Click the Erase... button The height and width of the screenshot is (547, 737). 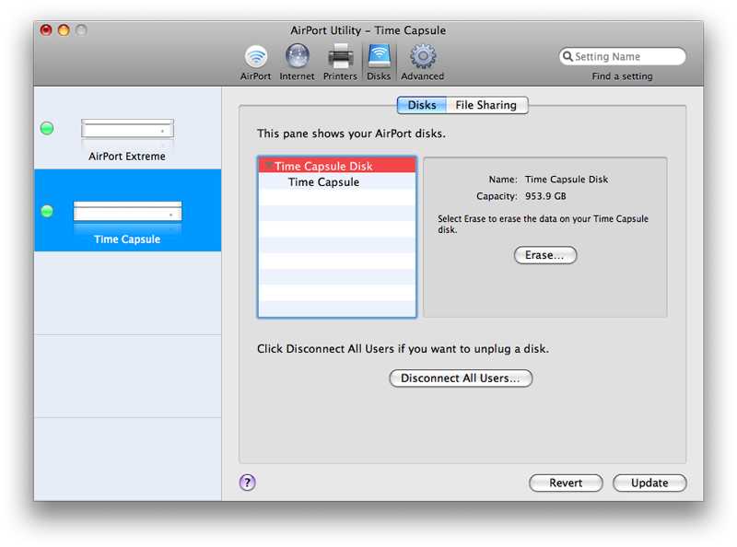point(545,255)
